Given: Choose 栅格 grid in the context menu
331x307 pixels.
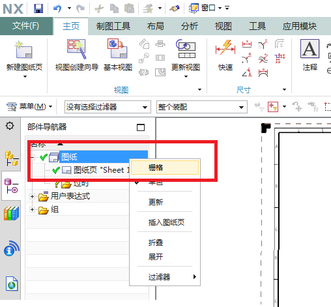Looking at the screenshot, I should coord(165,168).
